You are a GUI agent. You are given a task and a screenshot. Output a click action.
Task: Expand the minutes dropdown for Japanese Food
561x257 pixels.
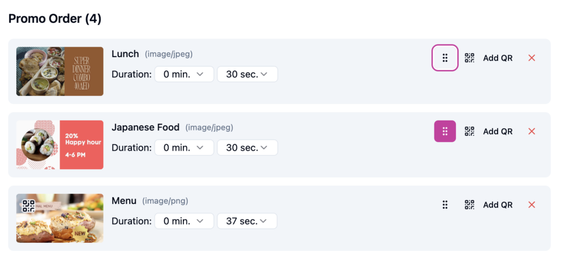(x=184, y=148)
